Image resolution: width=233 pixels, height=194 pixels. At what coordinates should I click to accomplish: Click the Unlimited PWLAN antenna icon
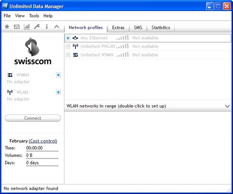75,46
